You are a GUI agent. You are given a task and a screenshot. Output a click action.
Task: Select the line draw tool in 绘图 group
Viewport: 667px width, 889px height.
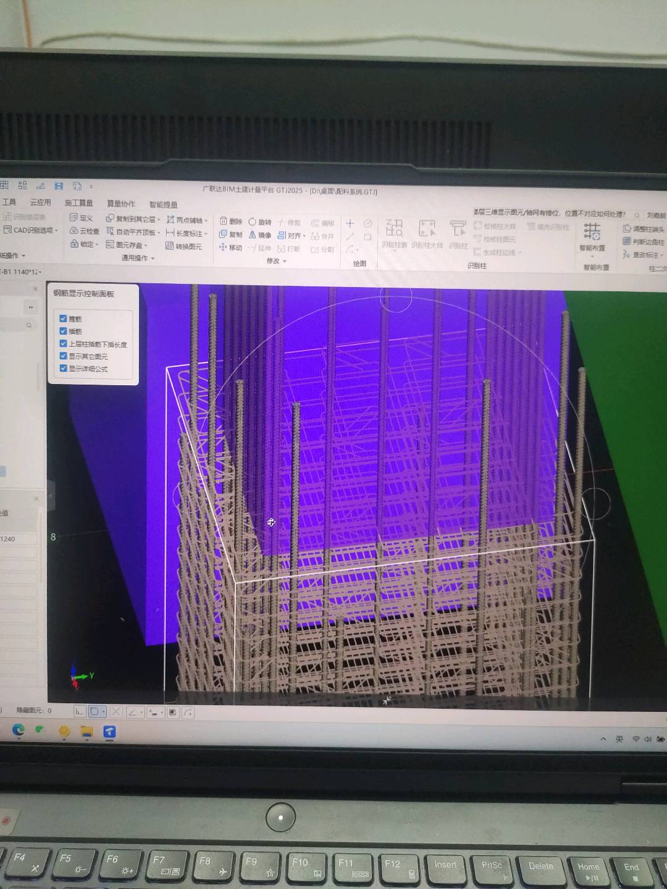pos(350,236)
